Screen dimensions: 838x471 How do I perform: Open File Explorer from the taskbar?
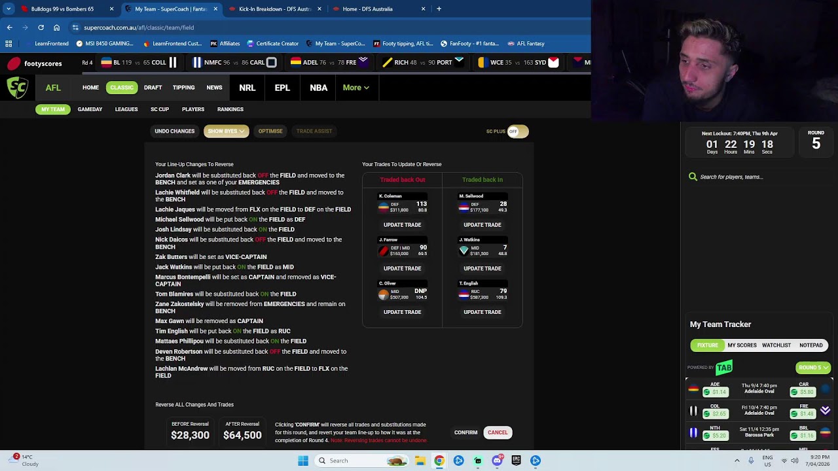tap(420, 461)
